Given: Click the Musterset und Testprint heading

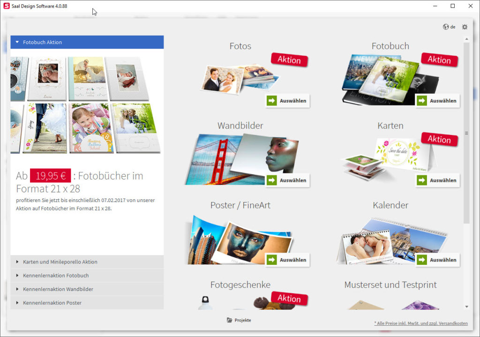Looking at the screenshot, I should 390,285.
